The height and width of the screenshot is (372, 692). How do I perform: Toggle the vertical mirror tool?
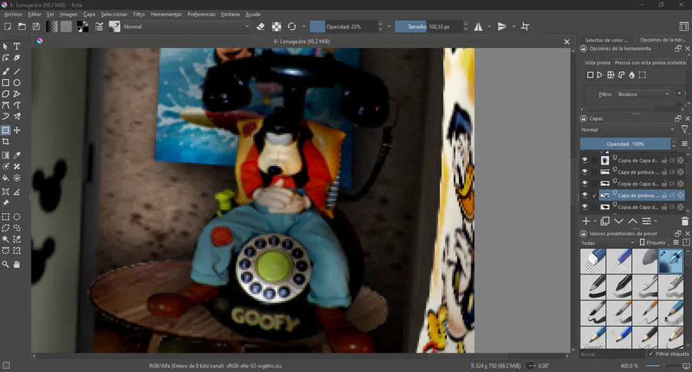(x=502, y=26)
